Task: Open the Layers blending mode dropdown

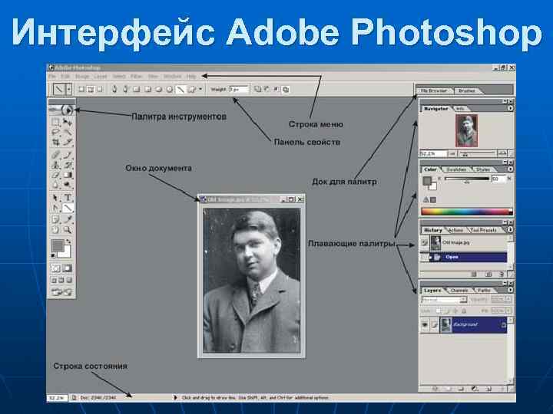Action: click(x=444, y=300)
